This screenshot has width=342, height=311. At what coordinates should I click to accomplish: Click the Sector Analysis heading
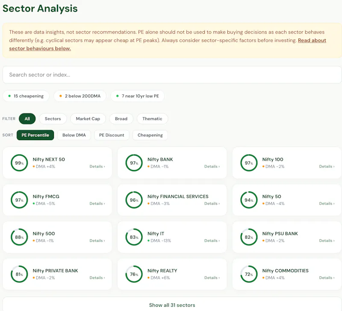(x=40, y=9)
